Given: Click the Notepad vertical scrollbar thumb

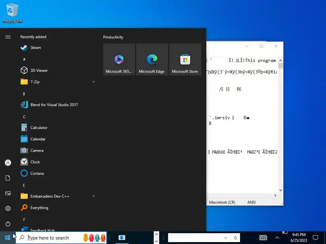Looking at the screenshot, I should (281, 65).
